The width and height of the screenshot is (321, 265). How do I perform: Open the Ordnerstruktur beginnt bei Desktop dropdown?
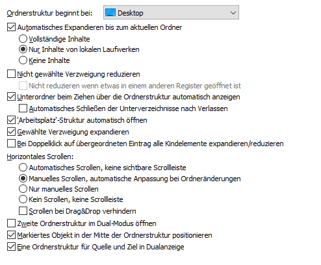pos(171,12)
